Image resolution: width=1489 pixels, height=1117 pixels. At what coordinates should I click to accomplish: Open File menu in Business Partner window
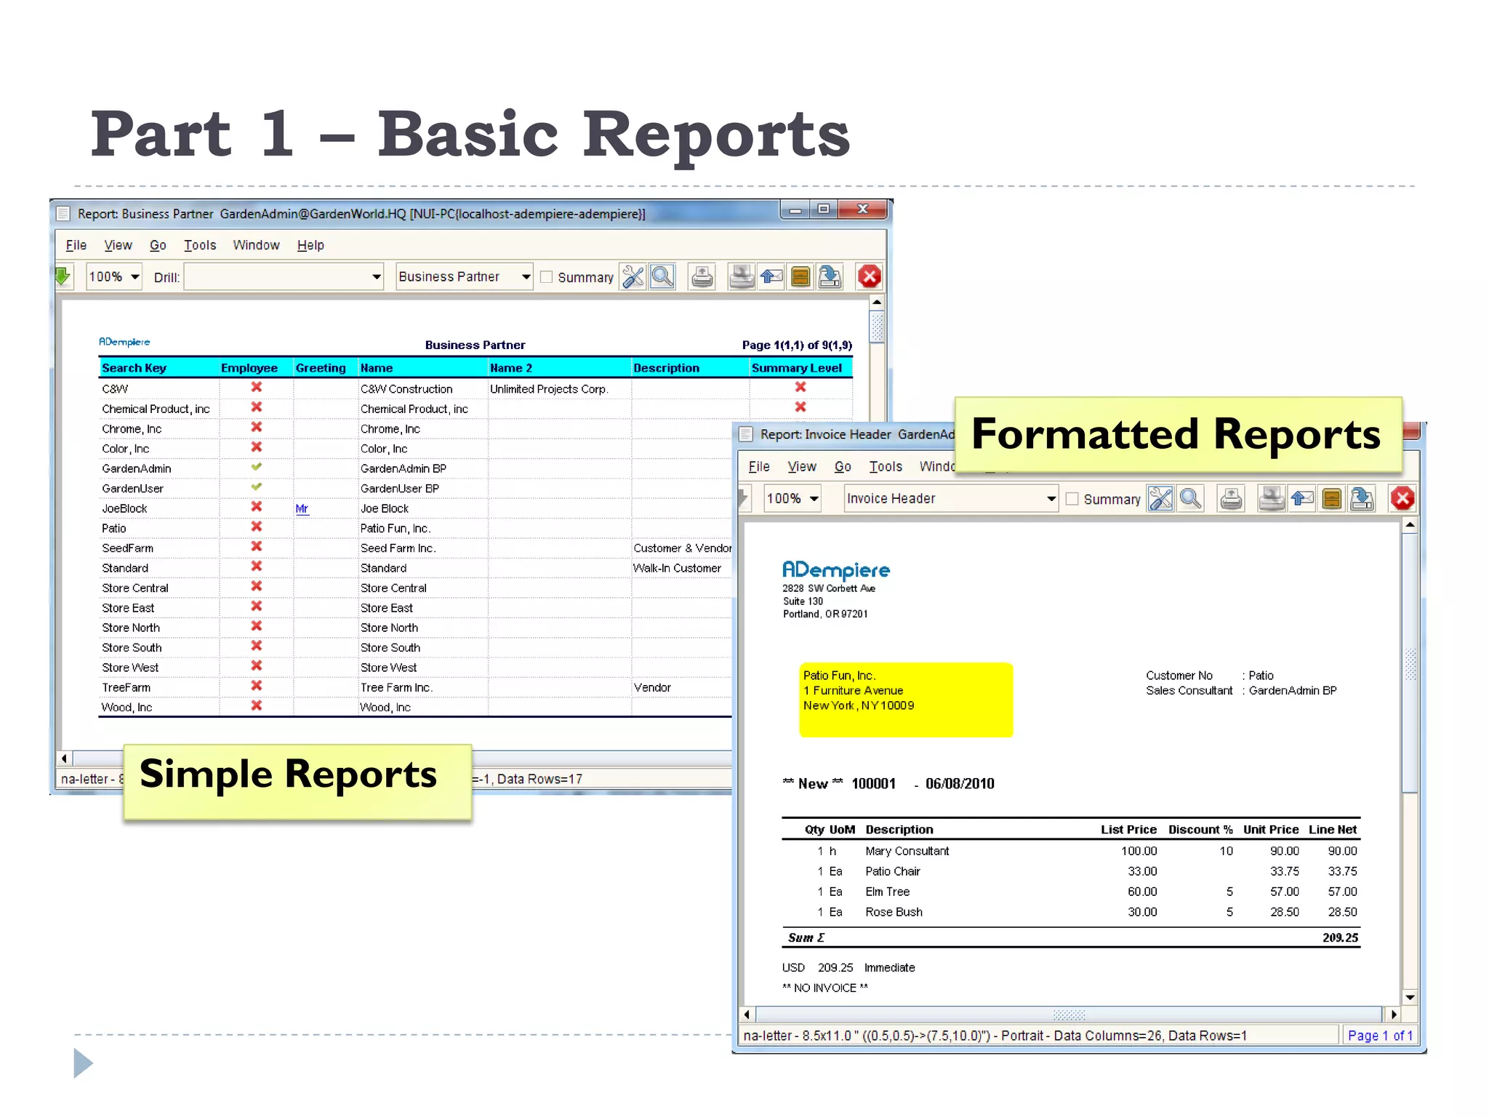(76, 245)
